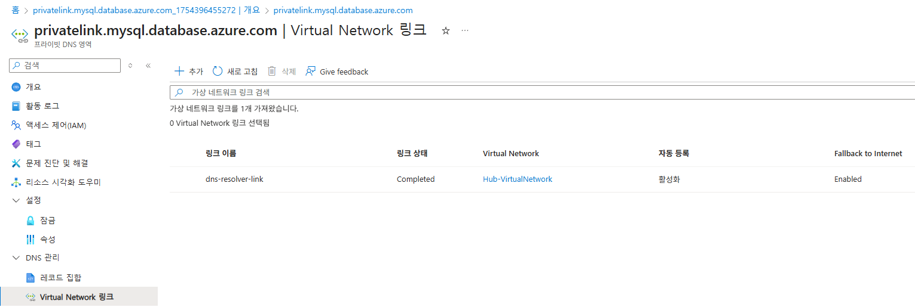Click the private DNS zone resource icon

coord(20,35)
